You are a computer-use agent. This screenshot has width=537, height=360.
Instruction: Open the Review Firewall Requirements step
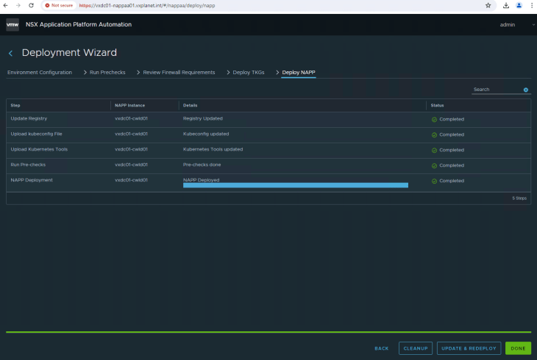tap(179, 73)
